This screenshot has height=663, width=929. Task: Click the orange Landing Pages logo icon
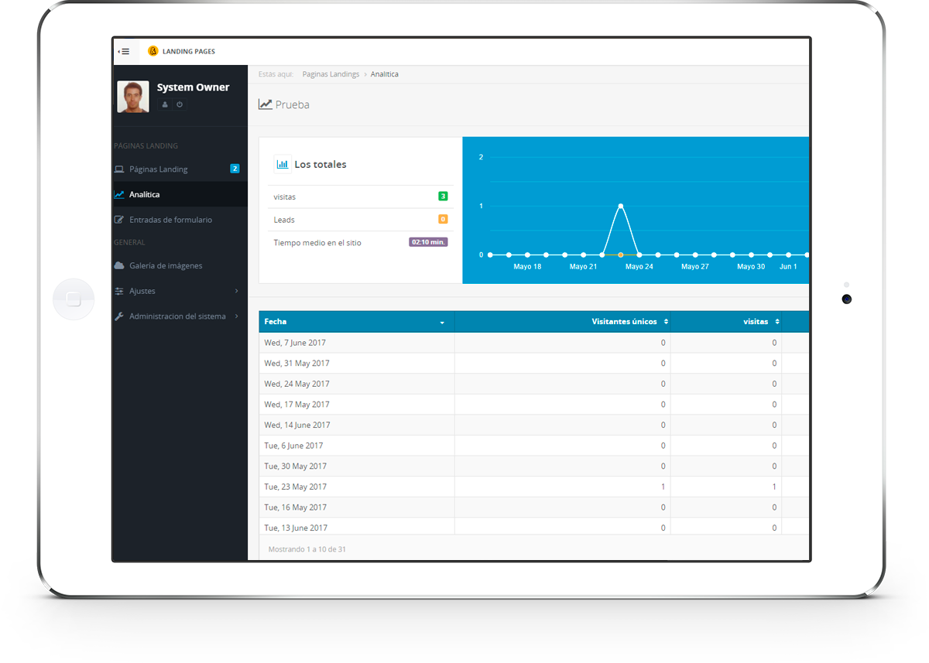point(153,51)
